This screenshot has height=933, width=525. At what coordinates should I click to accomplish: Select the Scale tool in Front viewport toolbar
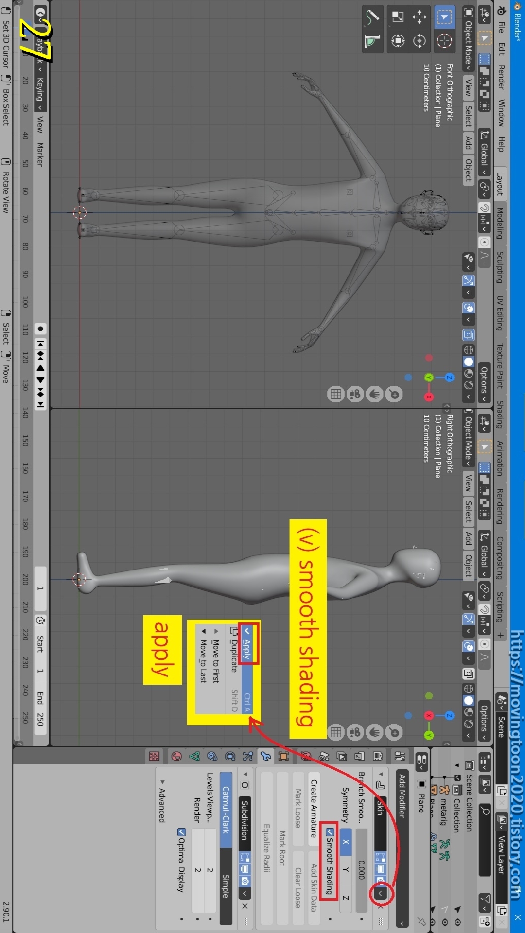click(398, 17)
